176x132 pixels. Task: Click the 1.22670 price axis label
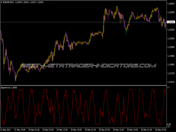(x=171, y=4)
